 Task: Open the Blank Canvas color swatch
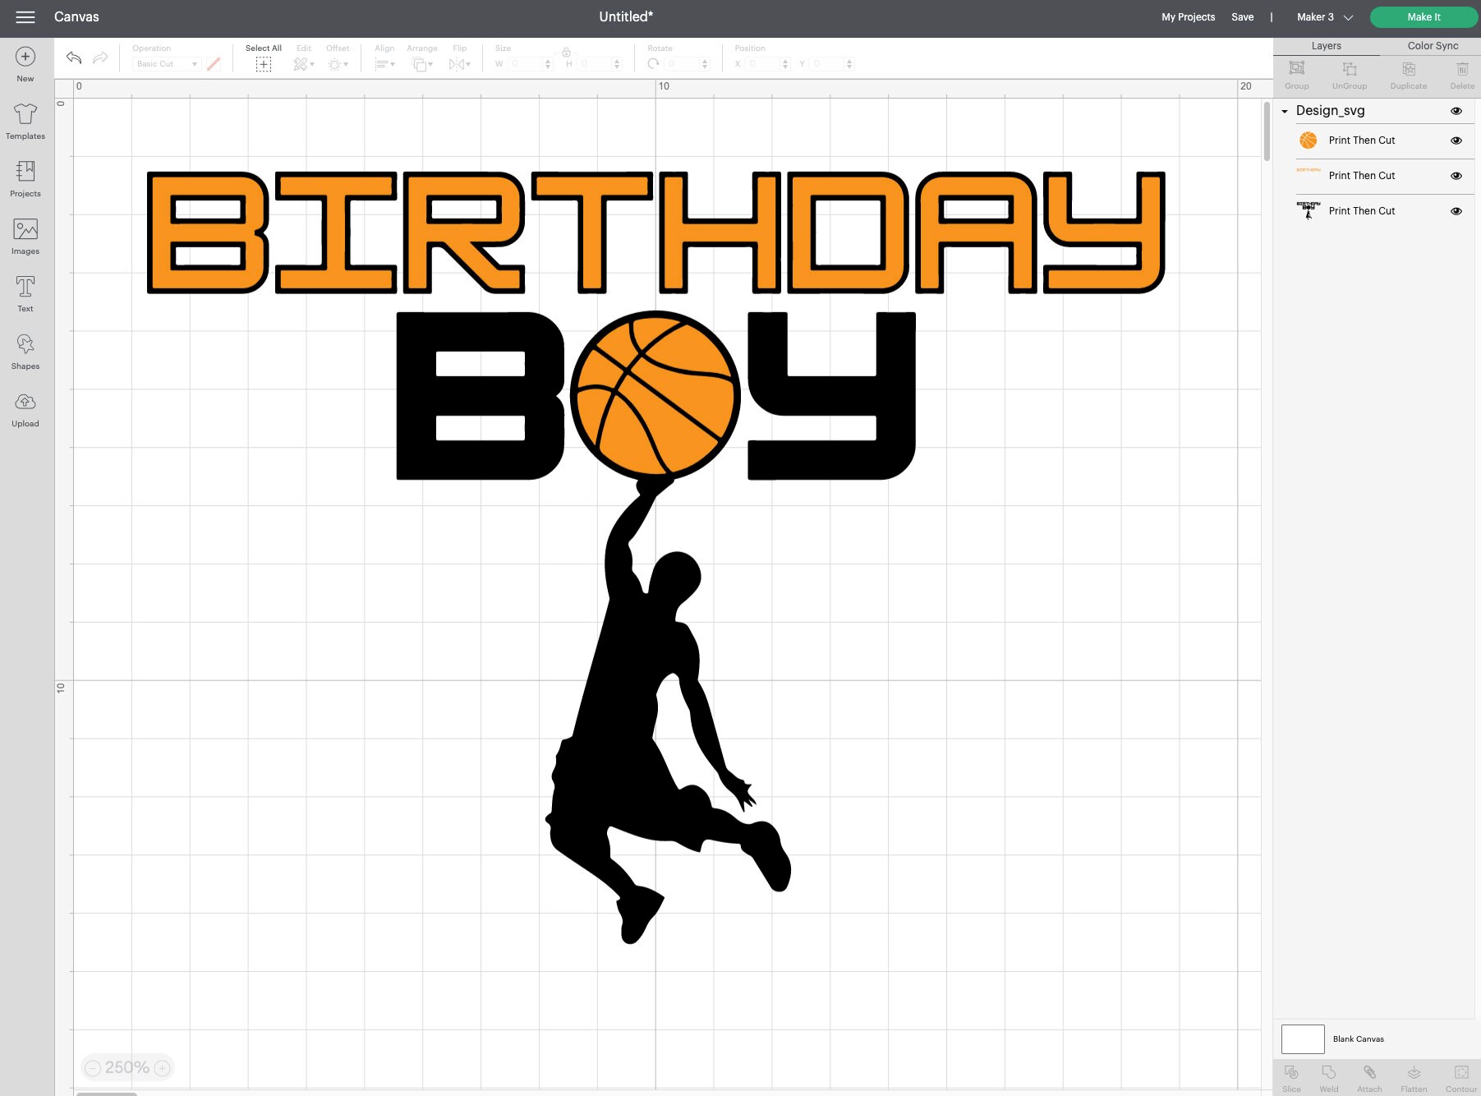[x=1302, y=1038]
